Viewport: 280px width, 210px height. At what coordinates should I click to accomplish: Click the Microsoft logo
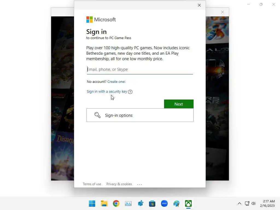coord(101,19)
